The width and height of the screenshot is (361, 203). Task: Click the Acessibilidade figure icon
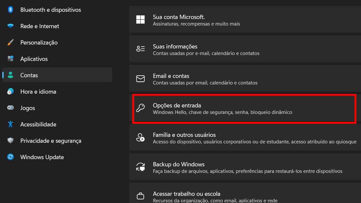point(11,124)
